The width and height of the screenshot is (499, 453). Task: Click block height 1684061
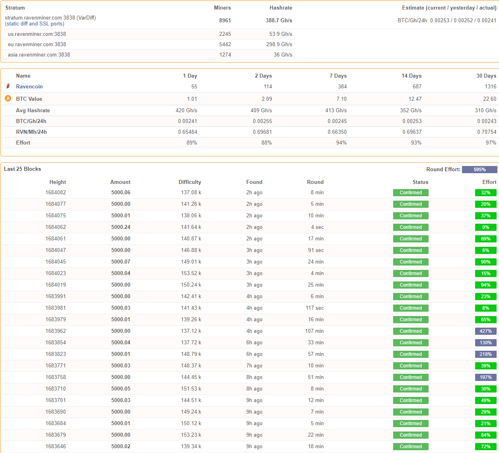point(56,238)
